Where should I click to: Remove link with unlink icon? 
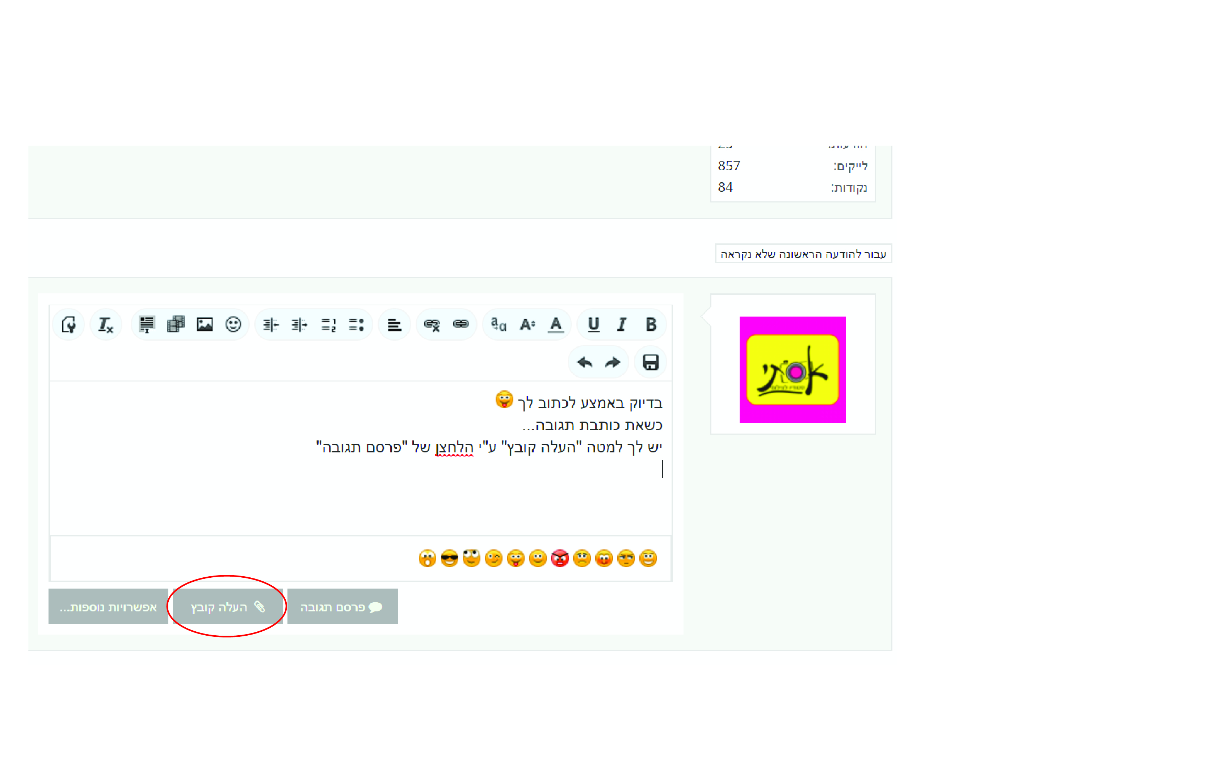pyautogui.click(x=432, y=325)
